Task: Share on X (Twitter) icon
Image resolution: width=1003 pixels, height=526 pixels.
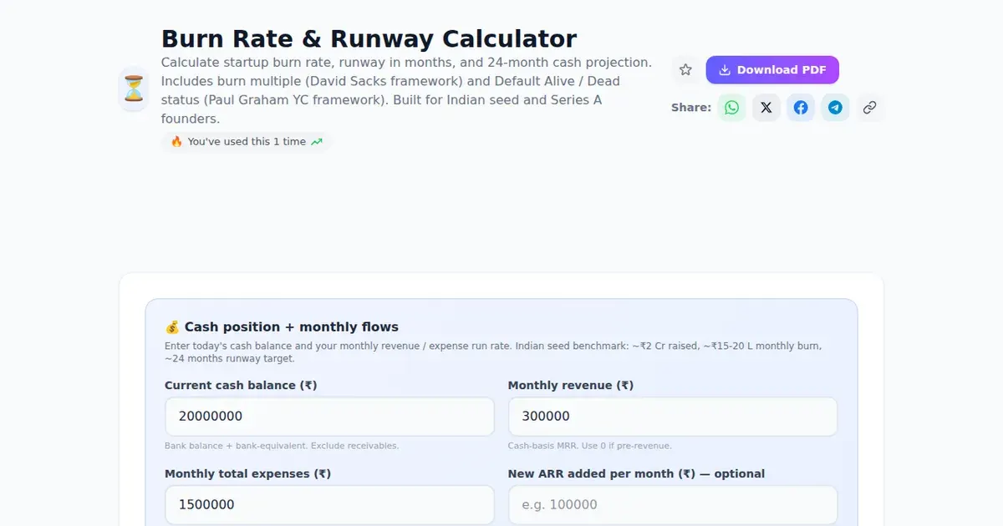Action: coord(766,108)
